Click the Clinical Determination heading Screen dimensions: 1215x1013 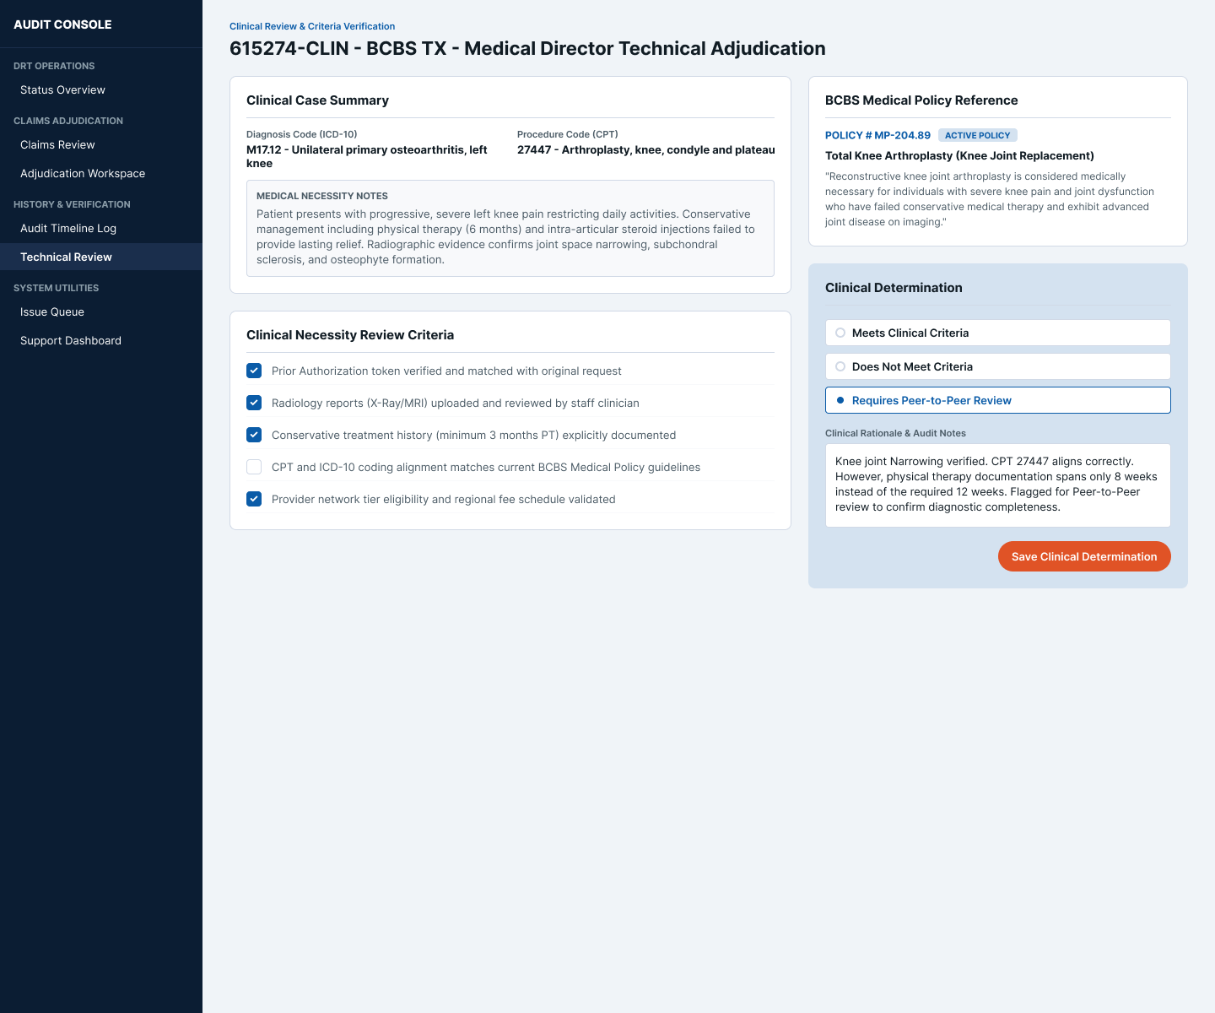tap(894, 288)
